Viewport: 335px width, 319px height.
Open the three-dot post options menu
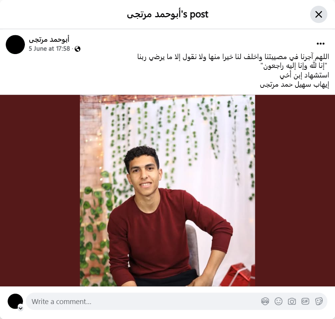pos(320,44)
